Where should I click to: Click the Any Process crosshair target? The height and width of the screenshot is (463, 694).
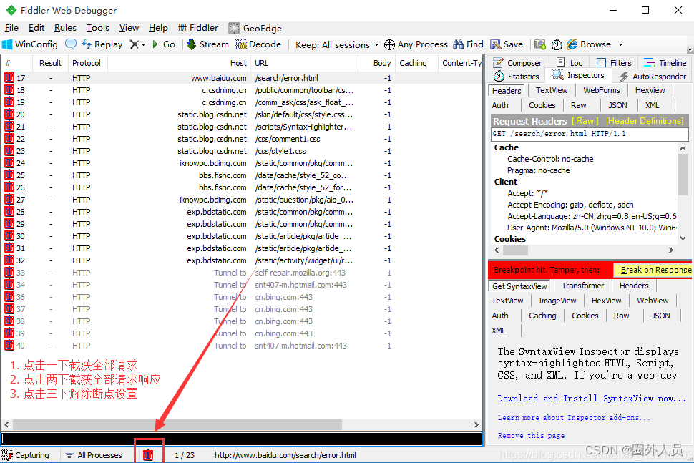tap(416, 44)
